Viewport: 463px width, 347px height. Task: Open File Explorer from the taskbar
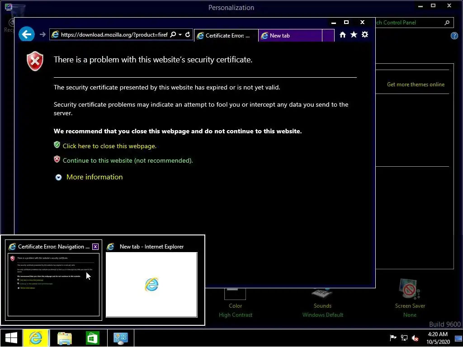[x=65, y=338]
